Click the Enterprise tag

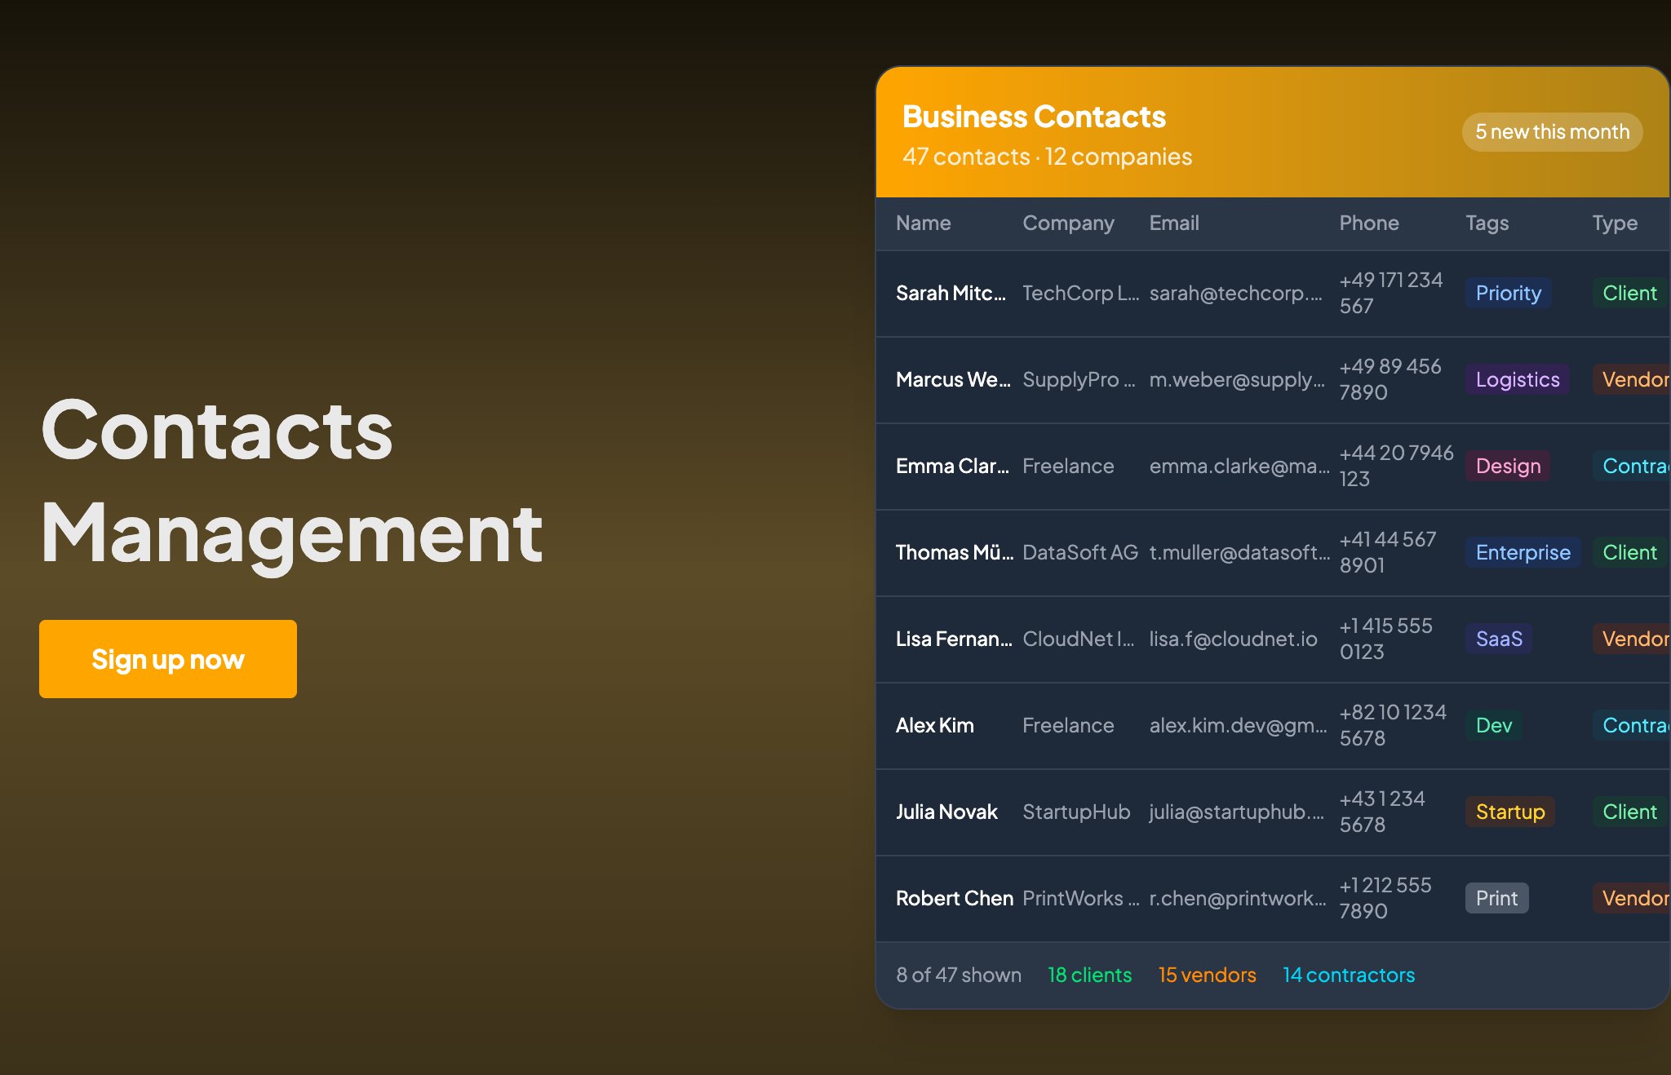click(1523, 552)
